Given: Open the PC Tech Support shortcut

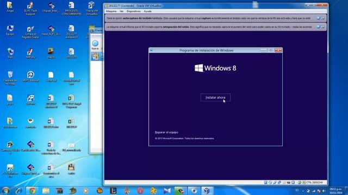Looking at the screenshot, I should 30,9.
